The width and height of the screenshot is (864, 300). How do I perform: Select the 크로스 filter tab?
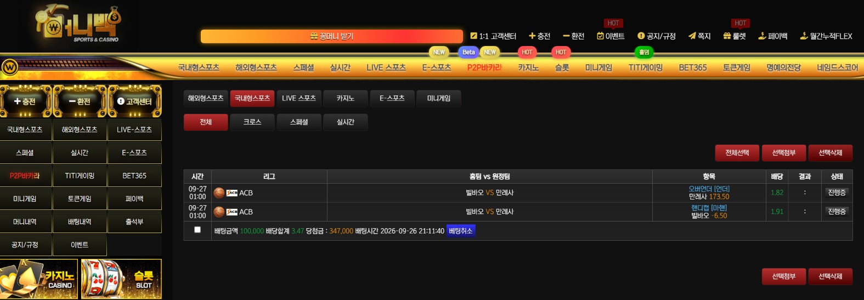coord(252,122)
